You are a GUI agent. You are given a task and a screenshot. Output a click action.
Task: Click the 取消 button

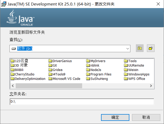[146, 117]
